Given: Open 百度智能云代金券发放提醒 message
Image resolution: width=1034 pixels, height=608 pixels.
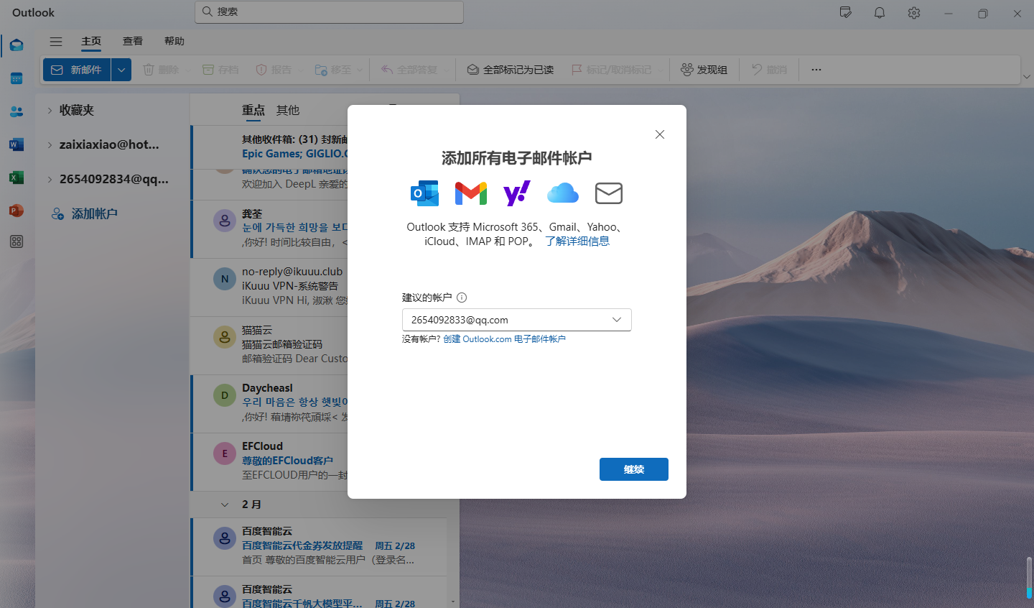Looking at the screenshot, I should (x=318, y=546).
